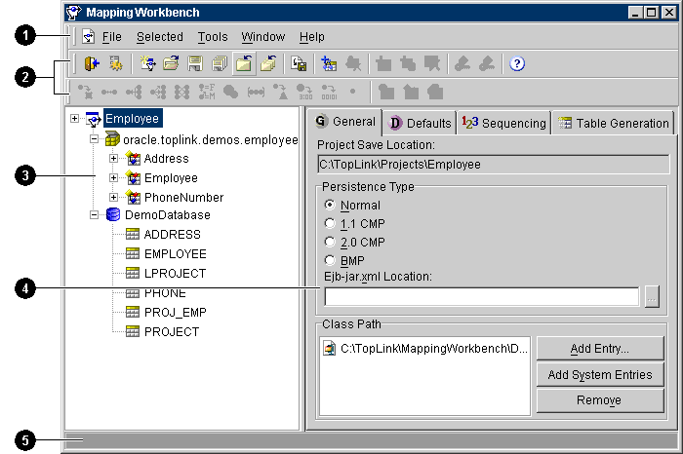Click the DemoDatabase blue cylinder icon
The width and height of the screenshot is (683, 454).
(x=113, y=215)
